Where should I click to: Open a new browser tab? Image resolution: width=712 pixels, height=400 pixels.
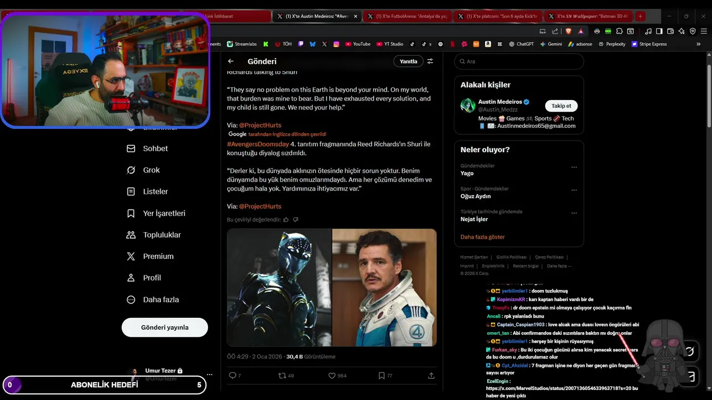tap(640, 16)
